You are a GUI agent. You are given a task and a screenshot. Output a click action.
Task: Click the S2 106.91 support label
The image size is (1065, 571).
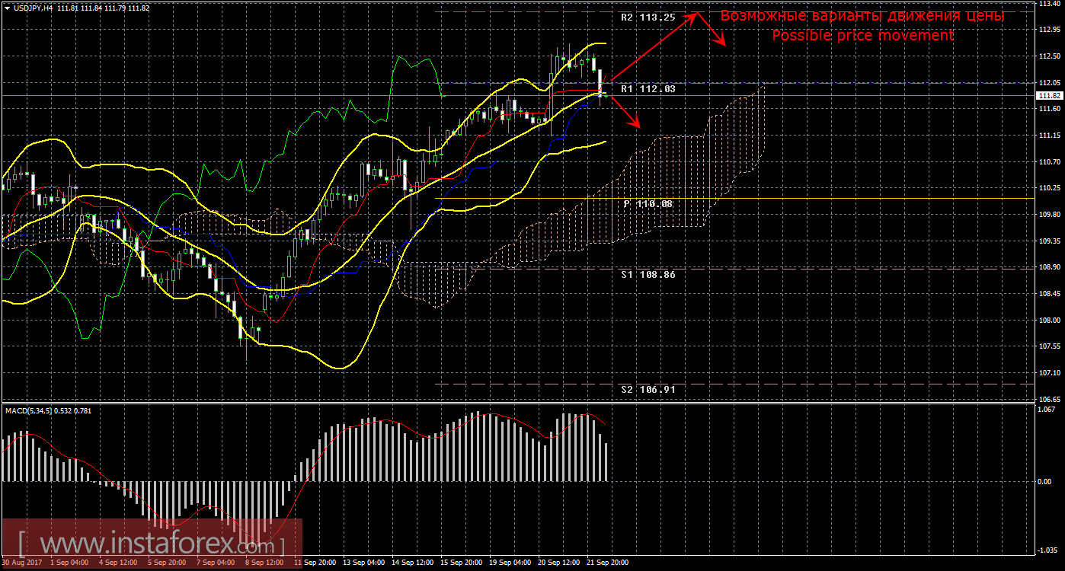click(x=648, y=390)
